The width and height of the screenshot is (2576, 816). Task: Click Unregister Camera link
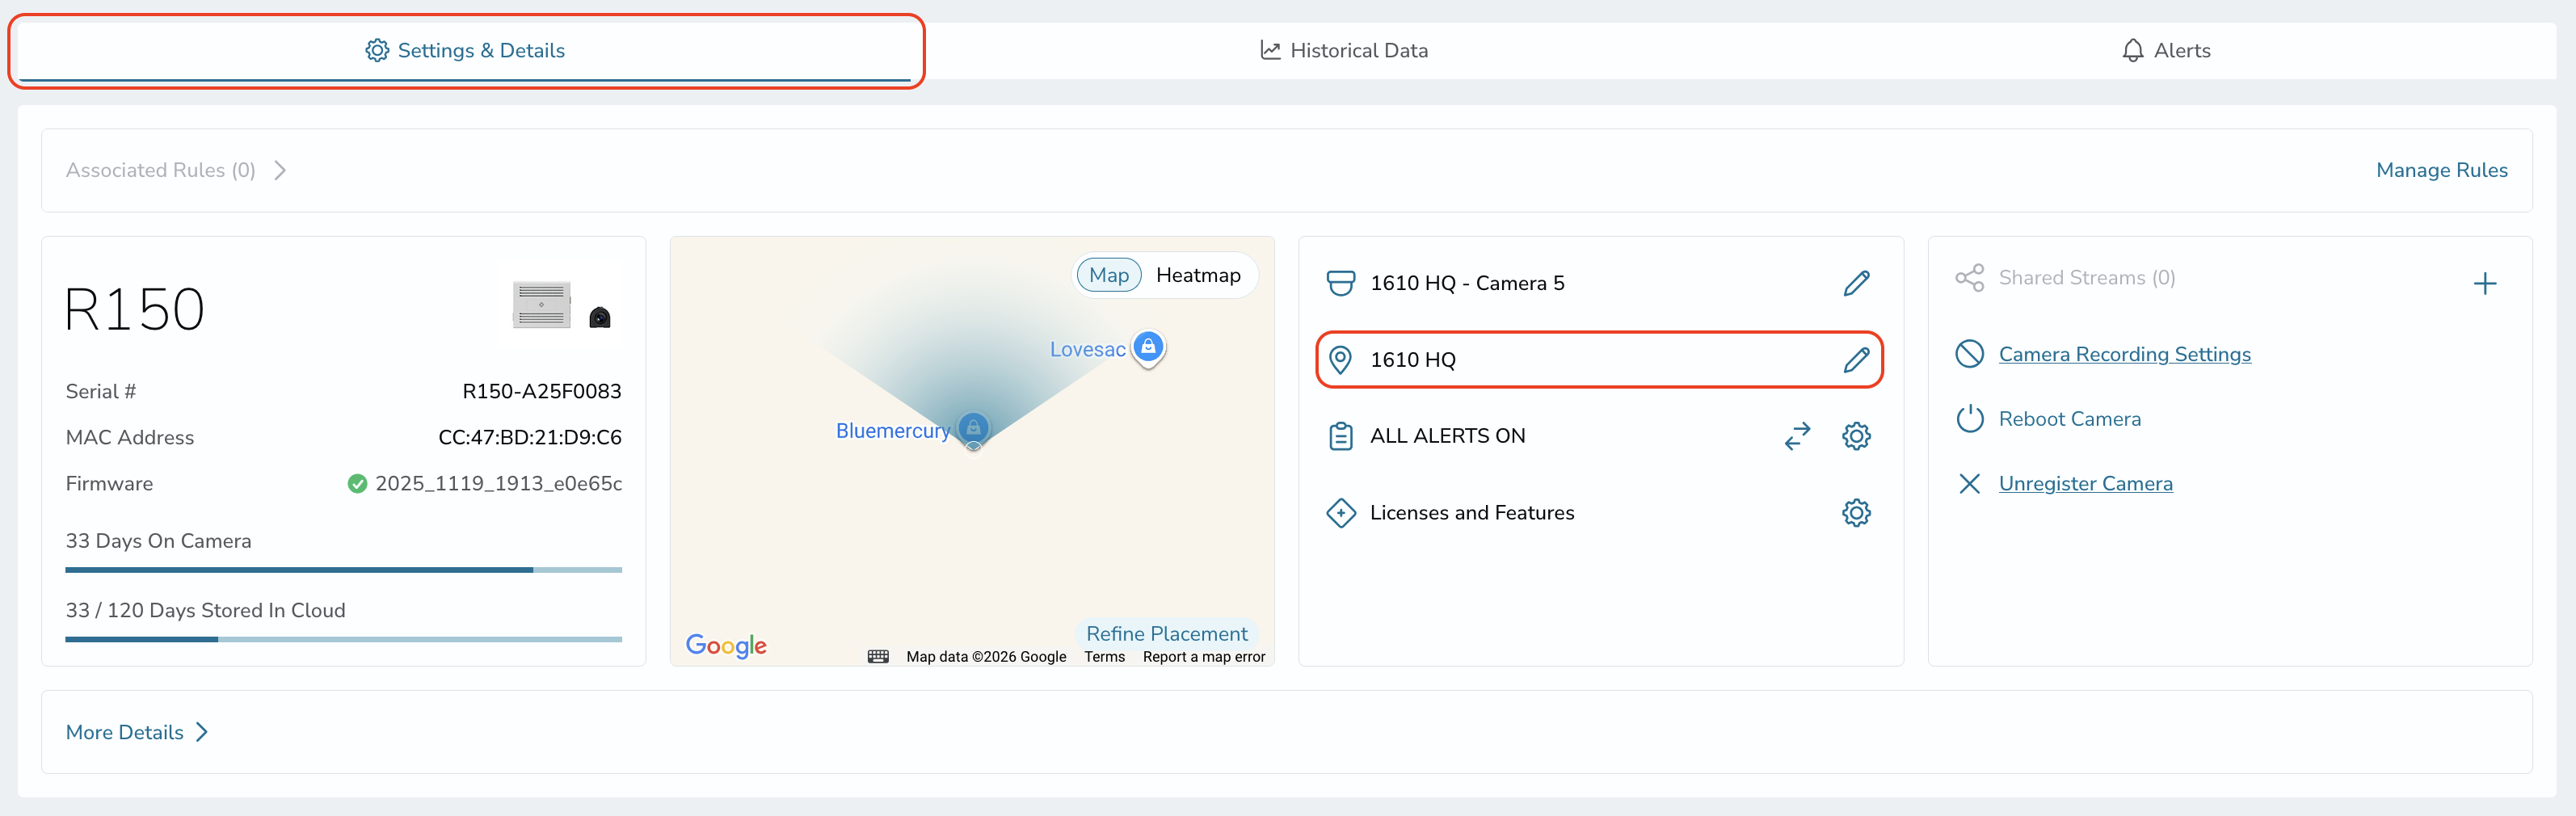point(2085,484)
